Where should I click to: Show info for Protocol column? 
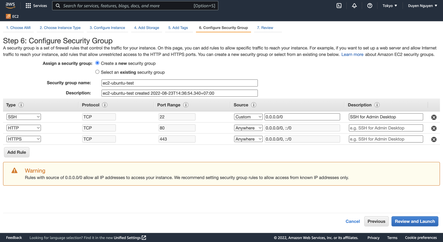(x=105, y=105)
